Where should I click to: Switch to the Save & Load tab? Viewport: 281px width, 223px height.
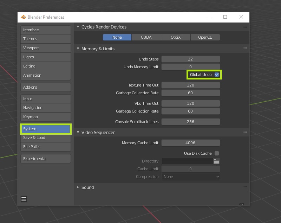click(46, 138)
